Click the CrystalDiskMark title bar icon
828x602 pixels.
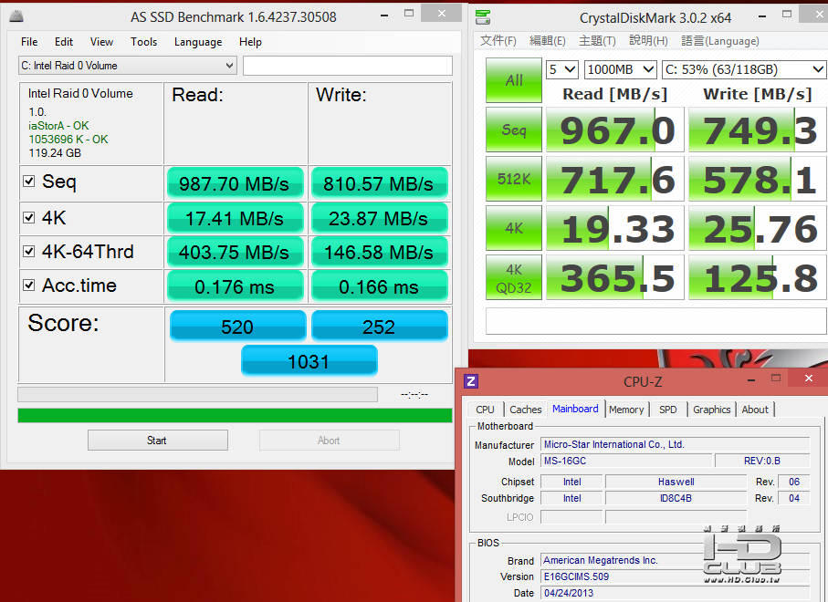click(483, 17)
